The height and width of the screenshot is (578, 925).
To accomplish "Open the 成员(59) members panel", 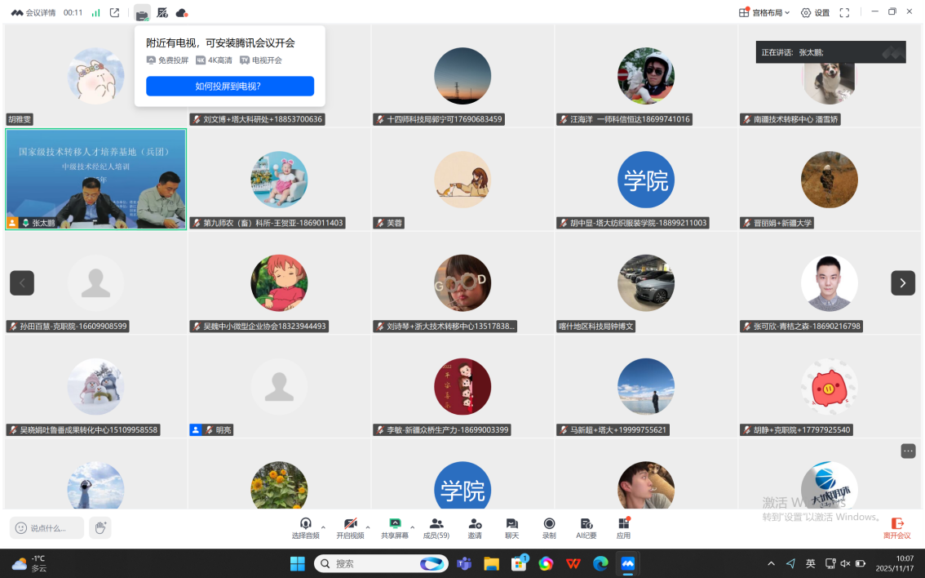I will (436, 527).
